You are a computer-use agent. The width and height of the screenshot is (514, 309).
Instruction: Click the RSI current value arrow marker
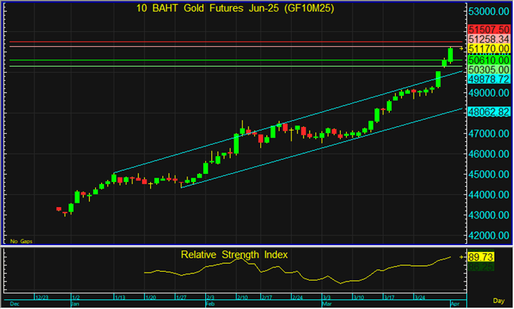(x=460, y=256)
